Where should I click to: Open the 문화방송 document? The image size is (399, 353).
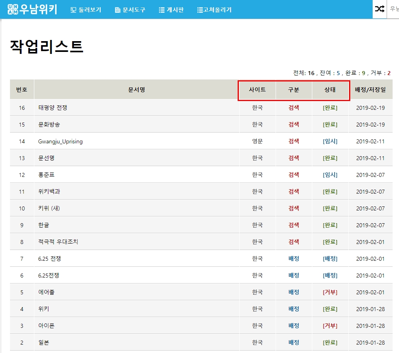click(x=49, y=125)
